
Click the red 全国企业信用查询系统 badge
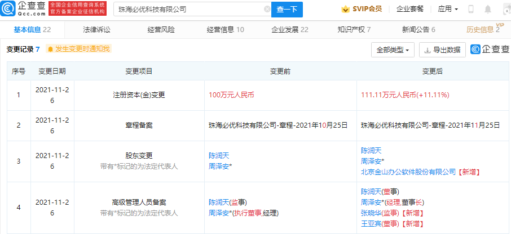coord(78,9)
